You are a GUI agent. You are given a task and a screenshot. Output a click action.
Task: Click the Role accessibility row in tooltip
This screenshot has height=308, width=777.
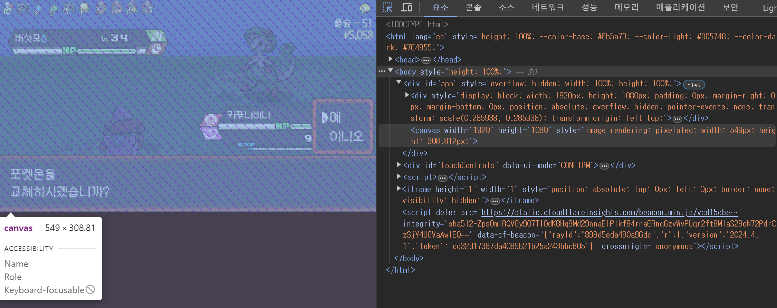click(13, 277)
